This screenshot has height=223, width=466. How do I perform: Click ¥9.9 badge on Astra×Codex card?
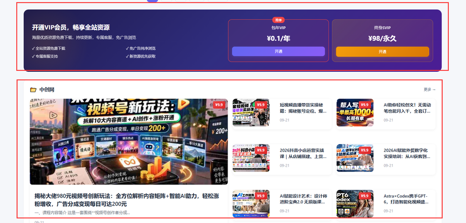[x=365, y=196]
